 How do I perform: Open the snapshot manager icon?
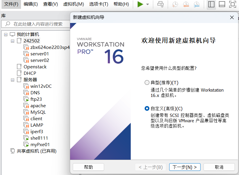[197, 4]
